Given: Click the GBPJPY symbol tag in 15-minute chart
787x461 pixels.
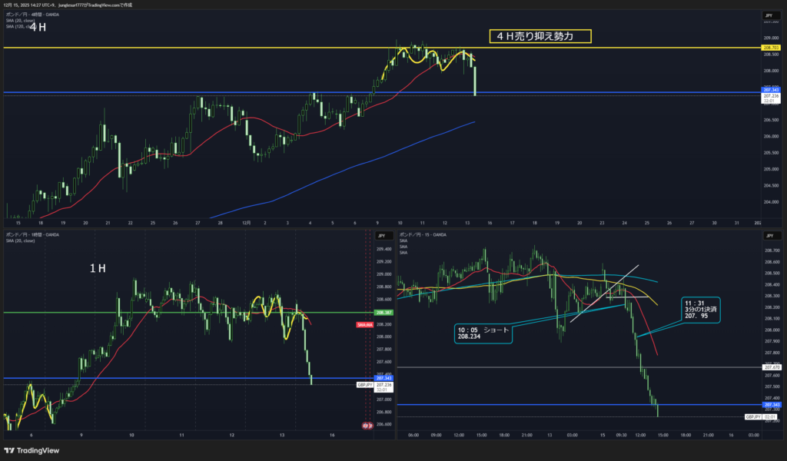Looking at the screenshot, I should pyautogui.click(x=753, y=416).
